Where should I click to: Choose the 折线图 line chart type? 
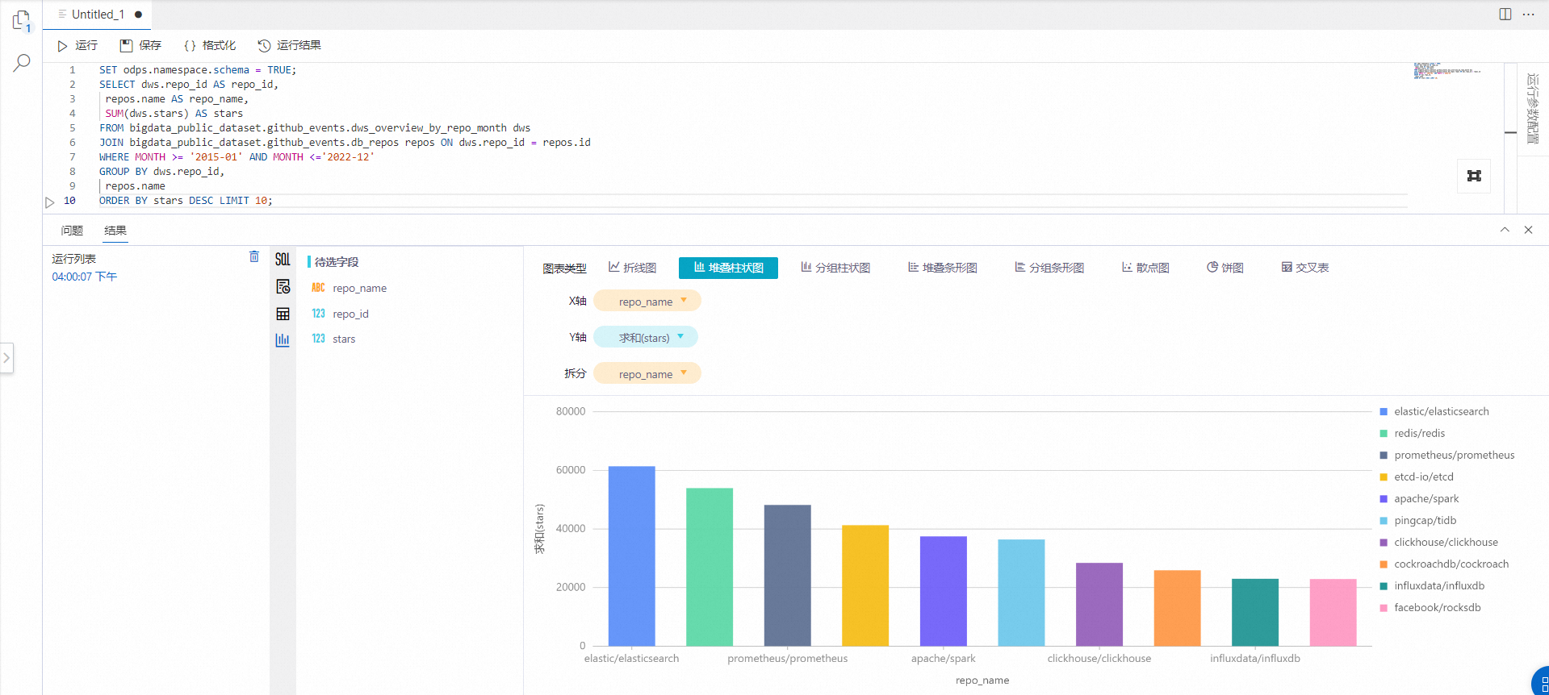[x=632, y=268]
